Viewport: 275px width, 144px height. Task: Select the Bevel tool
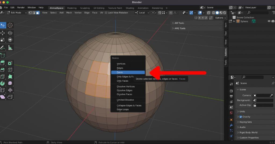point(3,70)
